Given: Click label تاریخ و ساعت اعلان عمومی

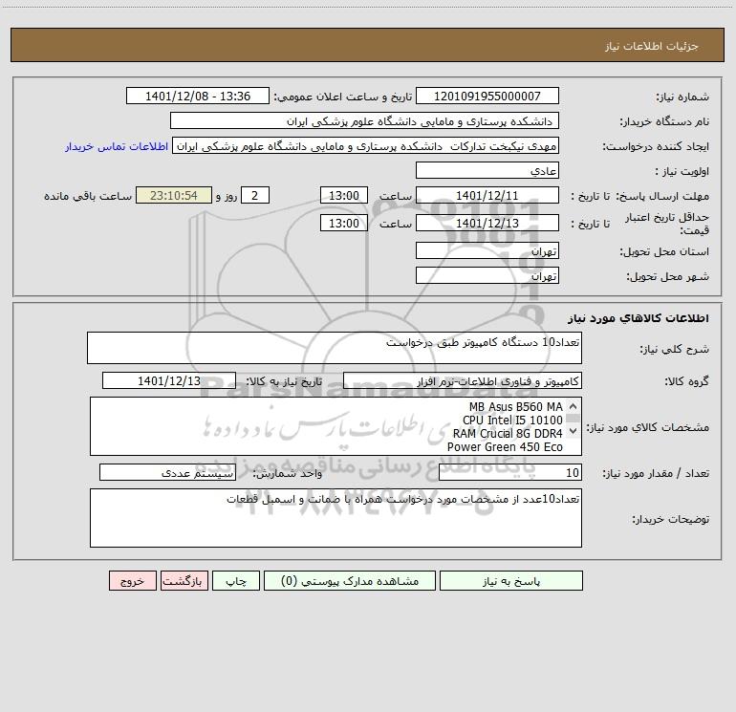Looking at the screenshot, I should [x=342, y=97].
